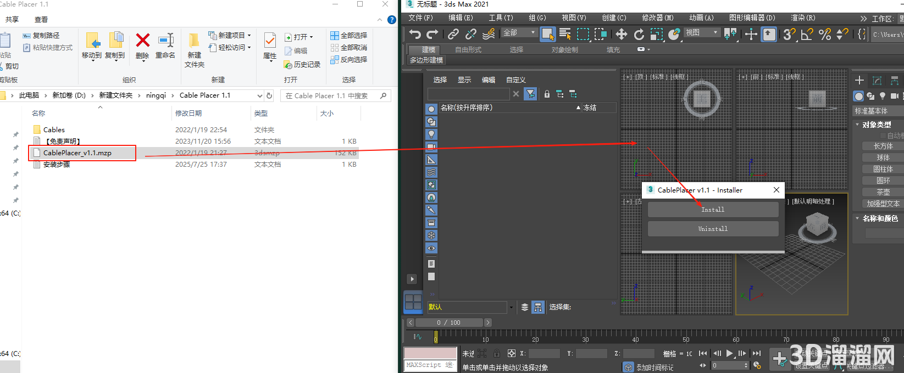Activate the Select and Place tool
Viewport: 904px width, 373px height.
point(674,34)
